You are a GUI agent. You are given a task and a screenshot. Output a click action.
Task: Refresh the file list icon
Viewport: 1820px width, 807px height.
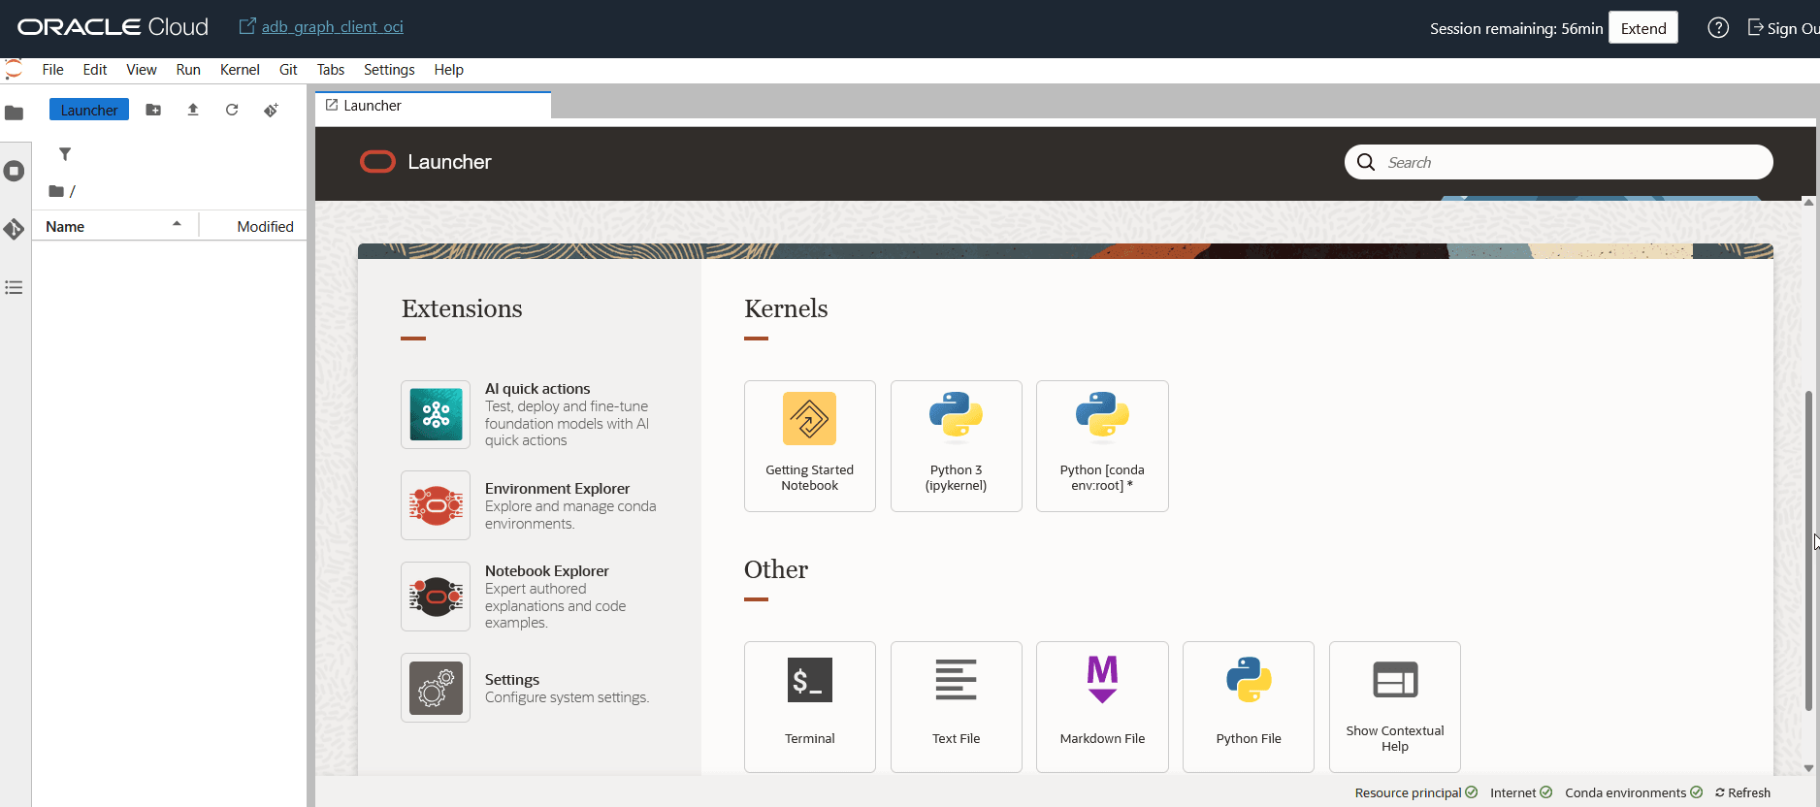(232, 110)
